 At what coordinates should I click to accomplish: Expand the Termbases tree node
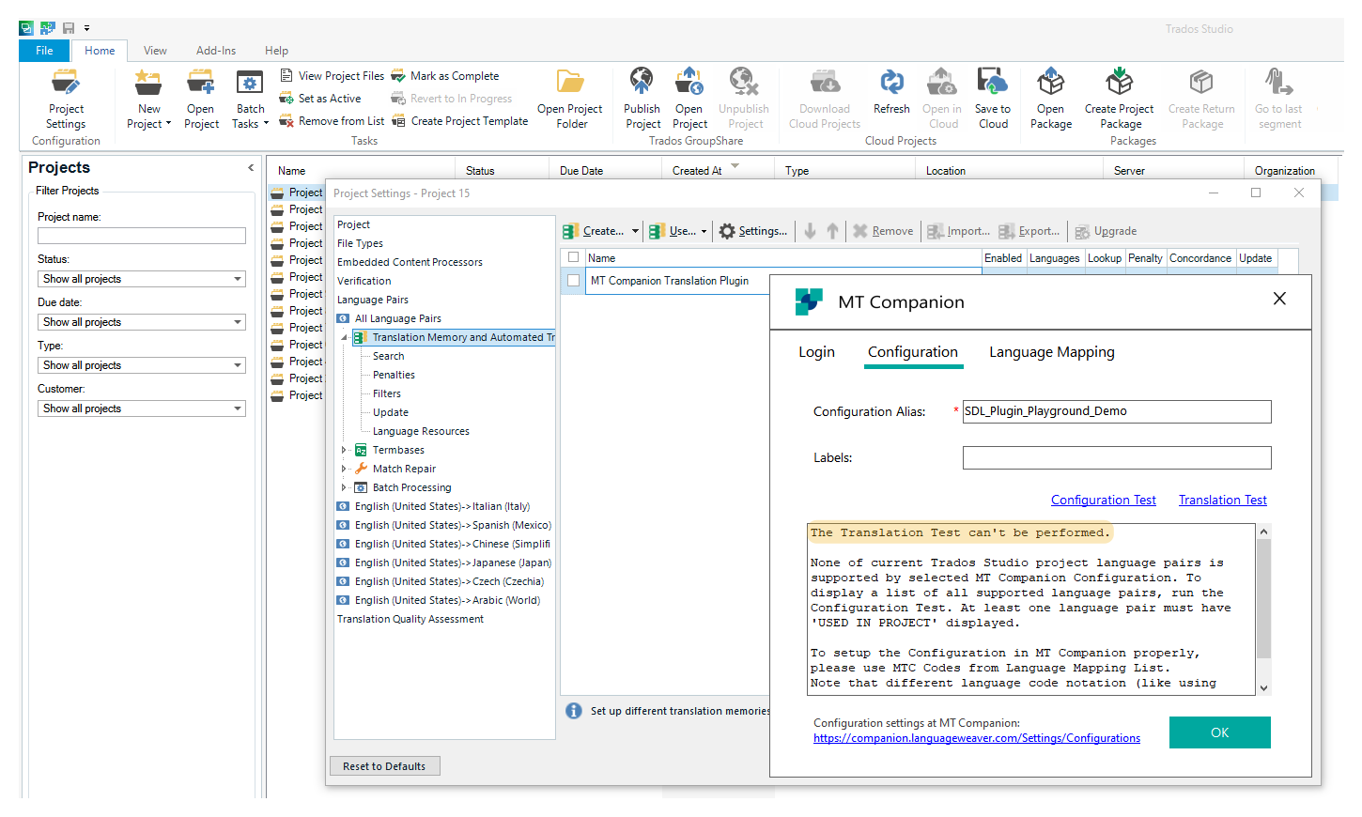(x=344, y=450)
